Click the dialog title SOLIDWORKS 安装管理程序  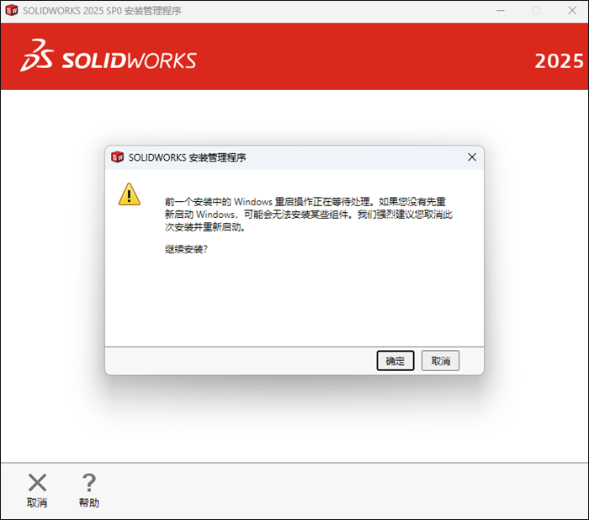point(187,157)
